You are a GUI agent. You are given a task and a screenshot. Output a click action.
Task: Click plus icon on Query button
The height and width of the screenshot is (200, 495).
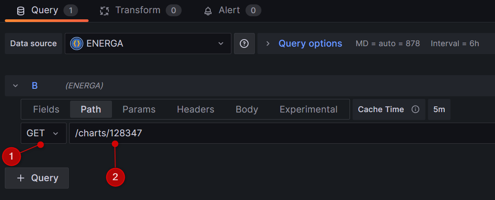(x=21, y=178)
